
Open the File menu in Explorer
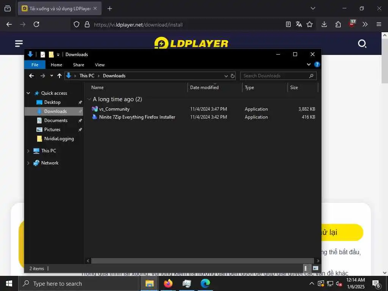(x=35, y=64)
